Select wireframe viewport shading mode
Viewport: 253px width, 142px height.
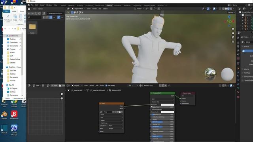pos(223,9)
